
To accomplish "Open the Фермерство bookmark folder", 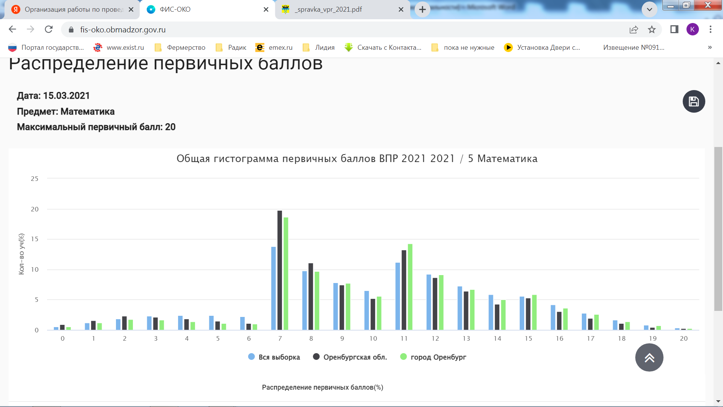I will point(180,47).
